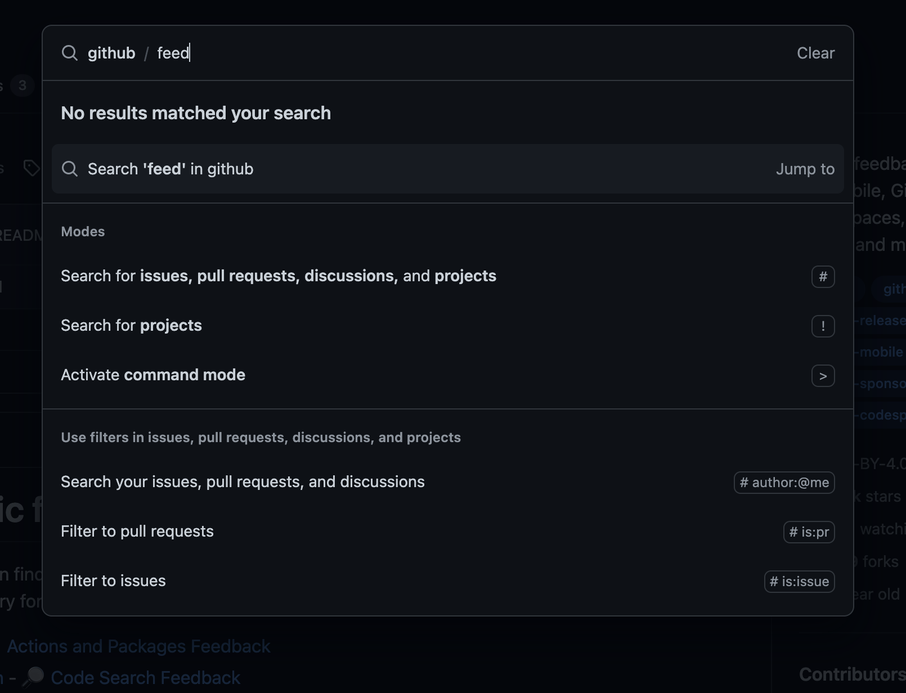Viewport: 906px width, 693px height.
Task: Click the Clear button in search bar
Action: [815, 53]
